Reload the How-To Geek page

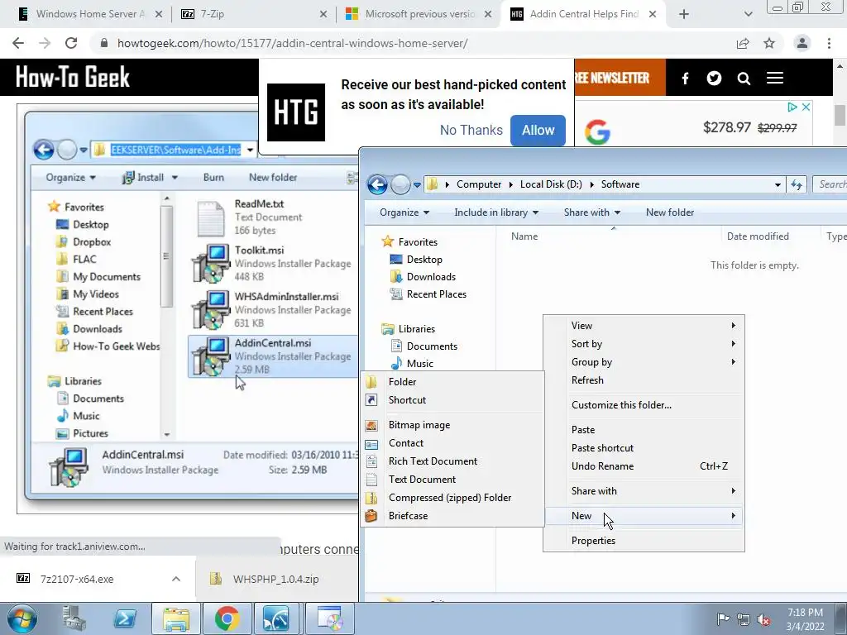tap(71, 43)
